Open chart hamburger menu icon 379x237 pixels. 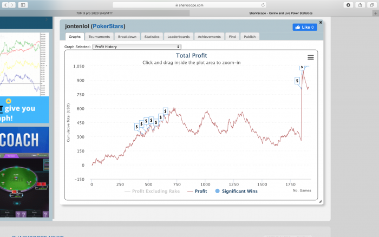click(311, 57)
